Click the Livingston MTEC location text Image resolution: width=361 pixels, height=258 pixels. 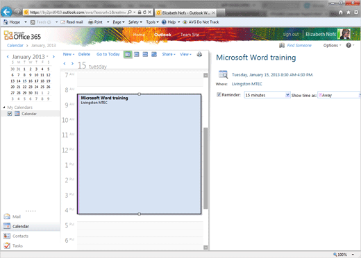tap(247, 84)
